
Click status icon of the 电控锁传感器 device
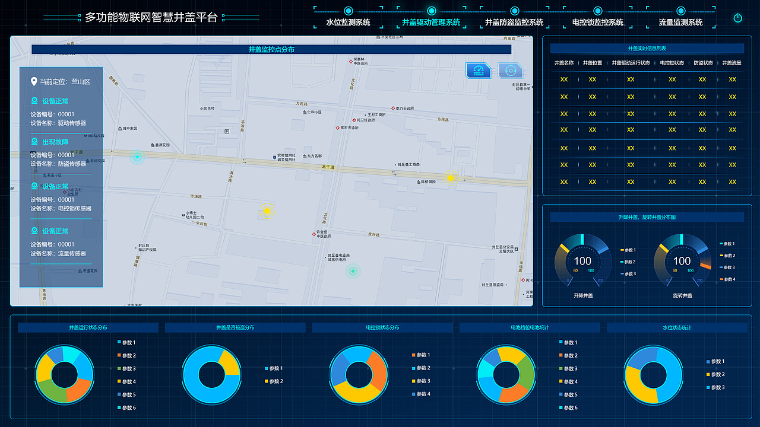[x=34, y=186]
